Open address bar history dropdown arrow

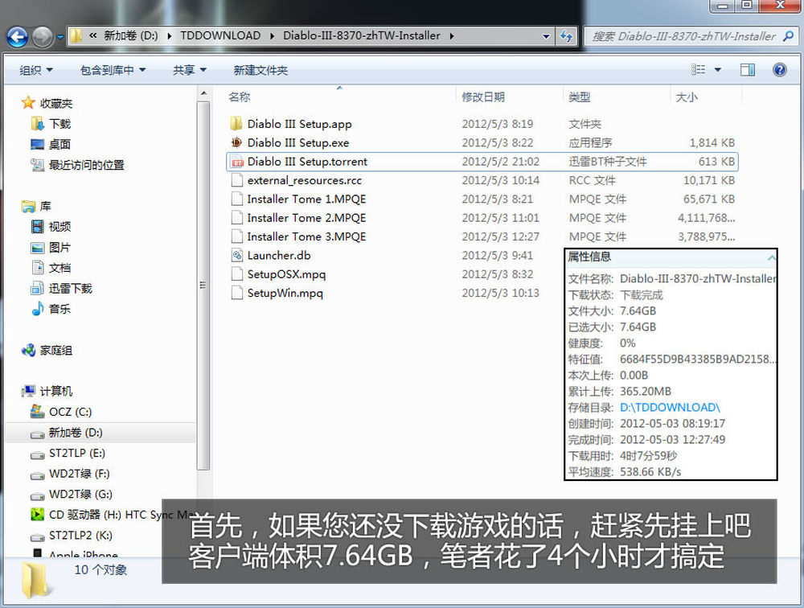(546, 36)
